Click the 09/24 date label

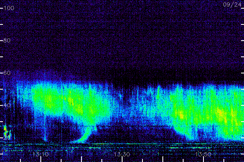(232, 5)
